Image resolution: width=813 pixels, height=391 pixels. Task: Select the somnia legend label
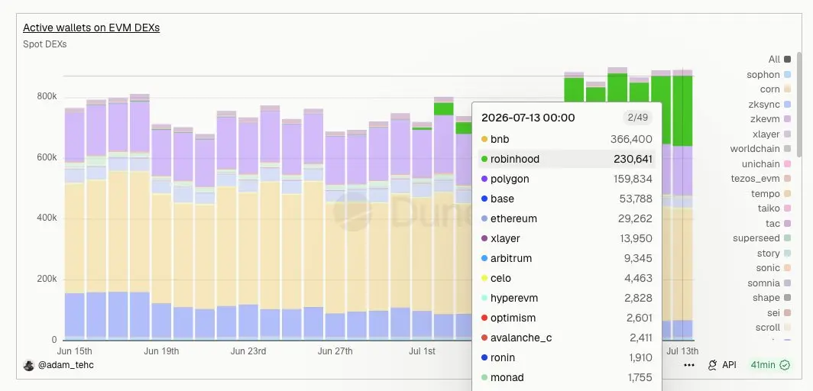764,283
